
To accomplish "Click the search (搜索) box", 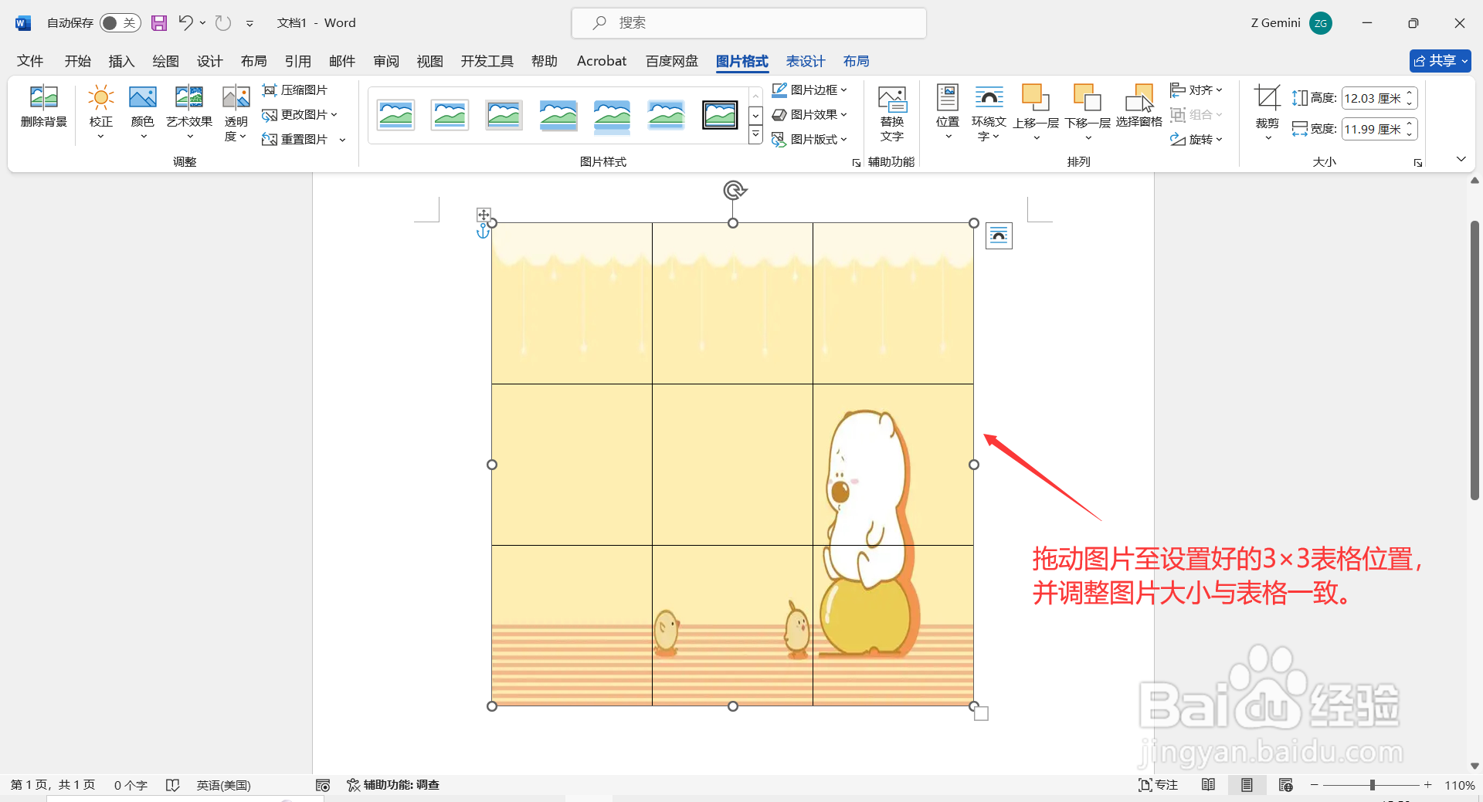I will pos(748,23).
